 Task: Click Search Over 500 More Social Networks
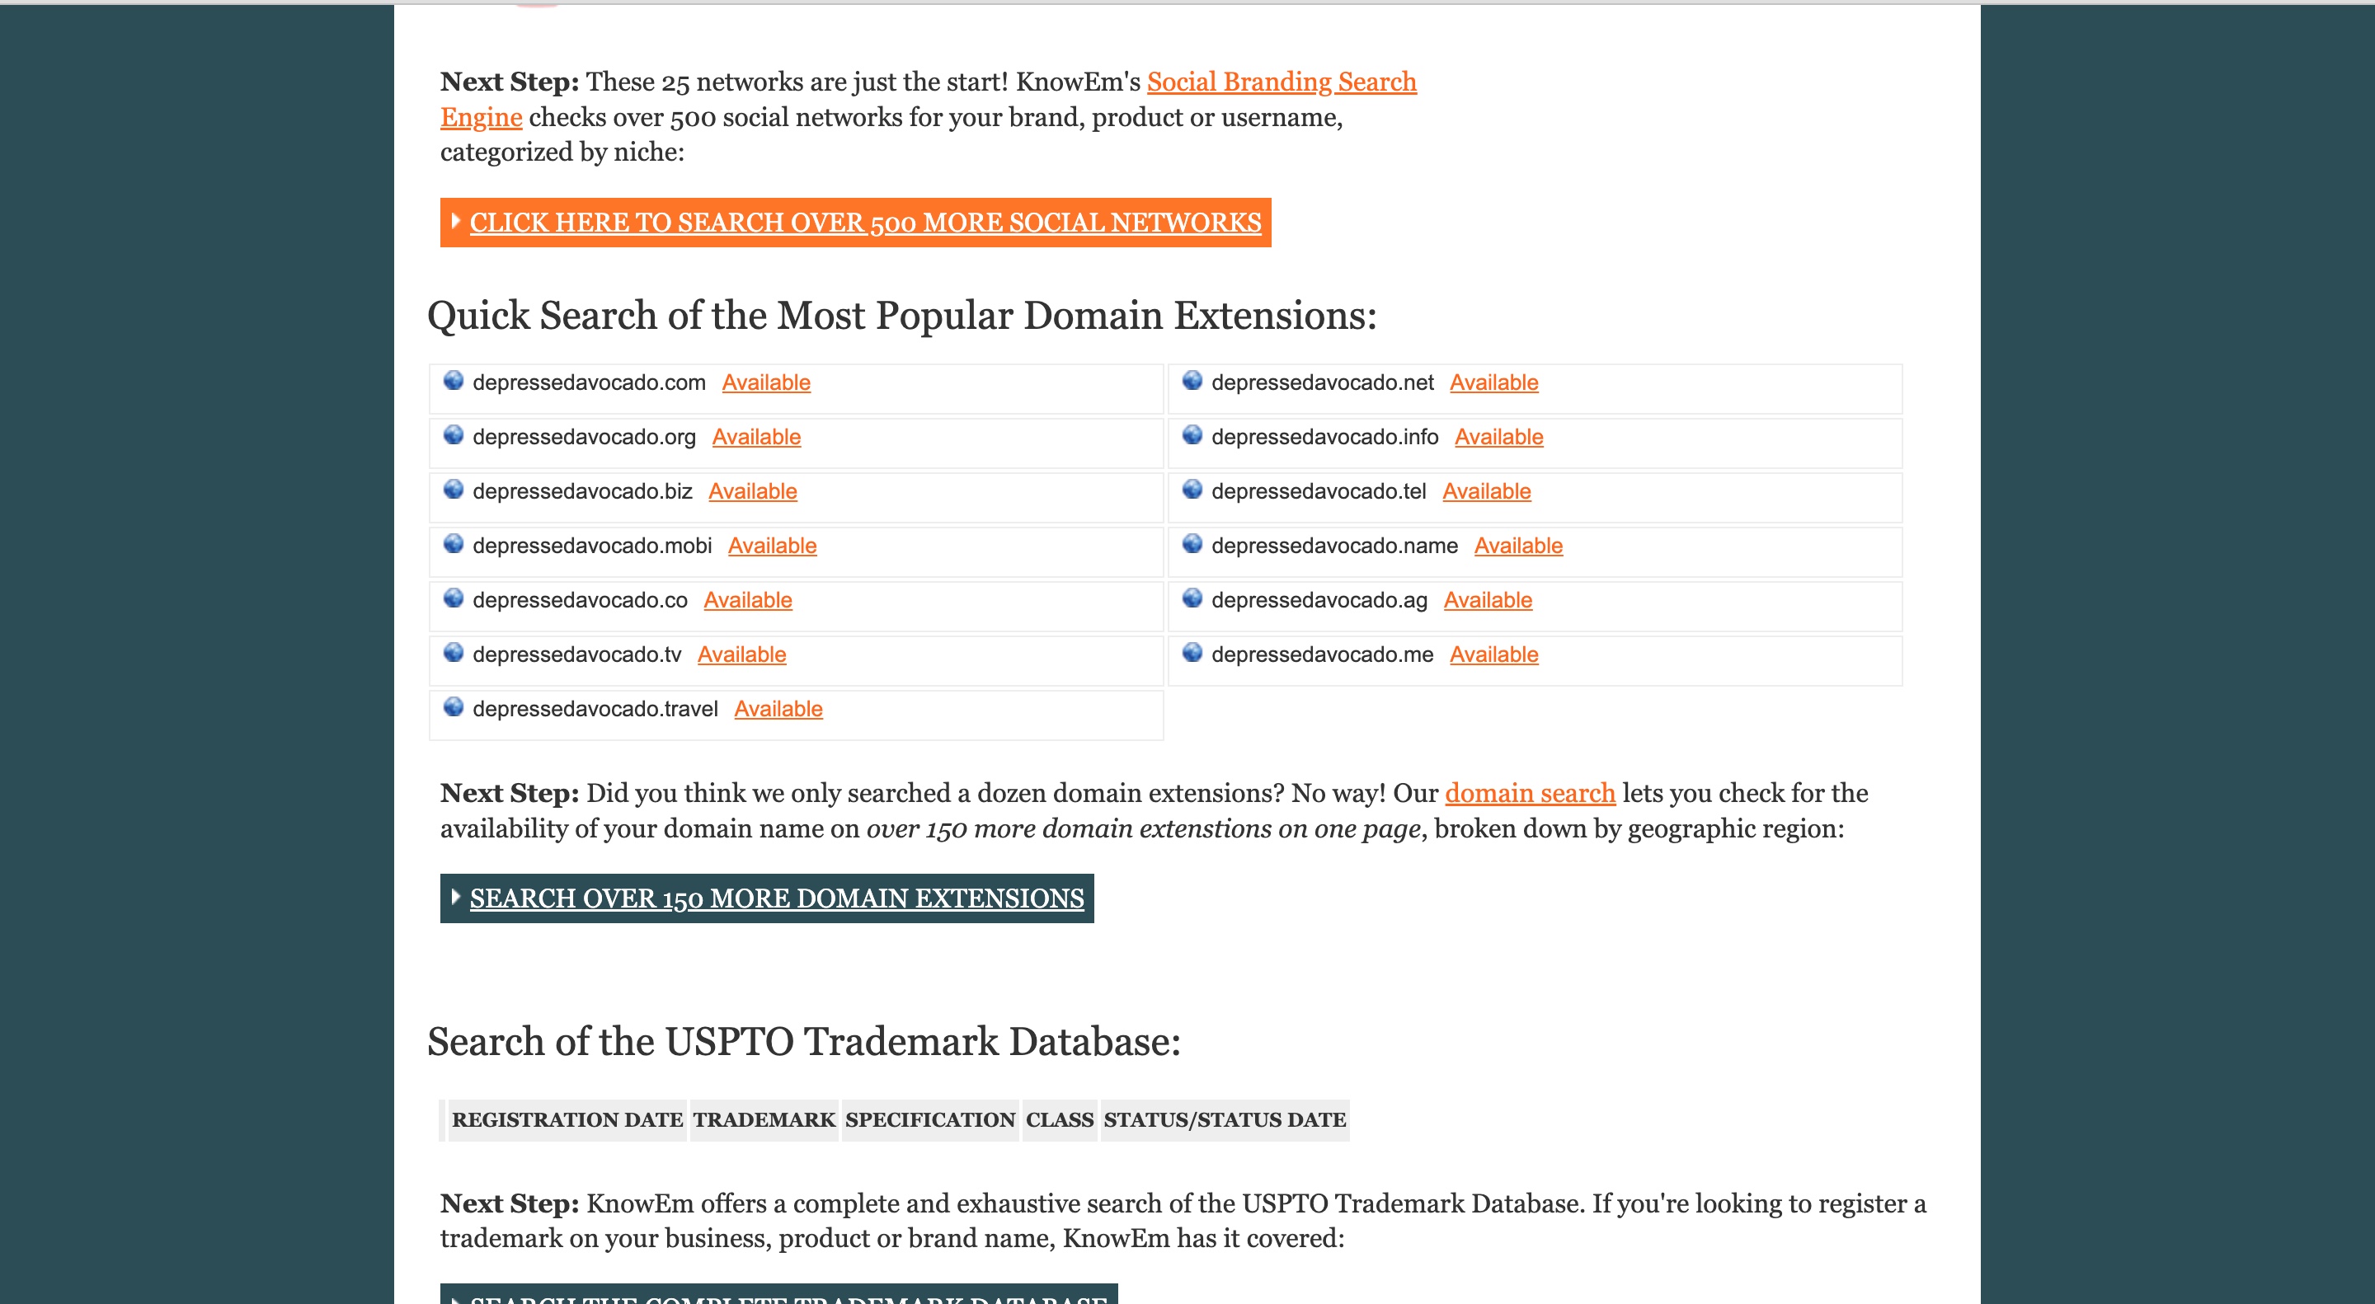point(865,223)
